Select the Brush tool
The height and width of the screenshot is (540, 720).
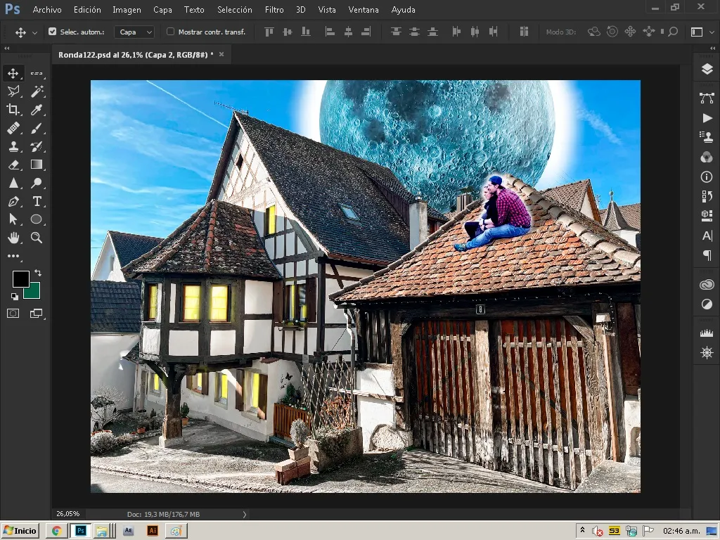coord(37,128)
